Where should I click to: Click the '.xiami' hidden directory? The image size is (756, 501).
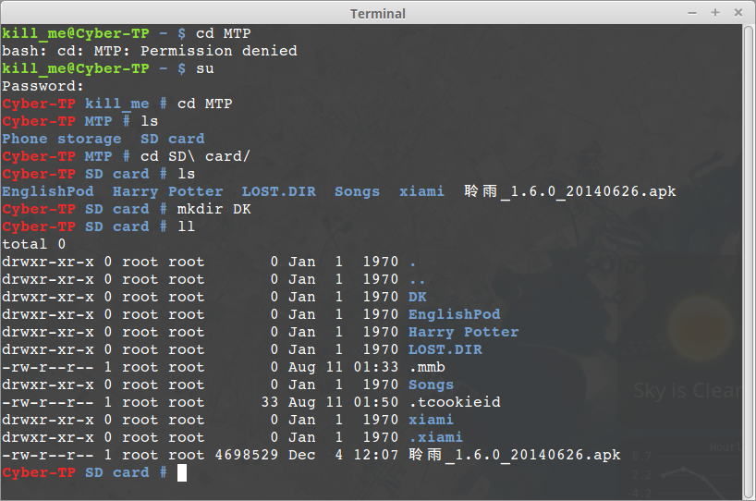pos(436,437)
